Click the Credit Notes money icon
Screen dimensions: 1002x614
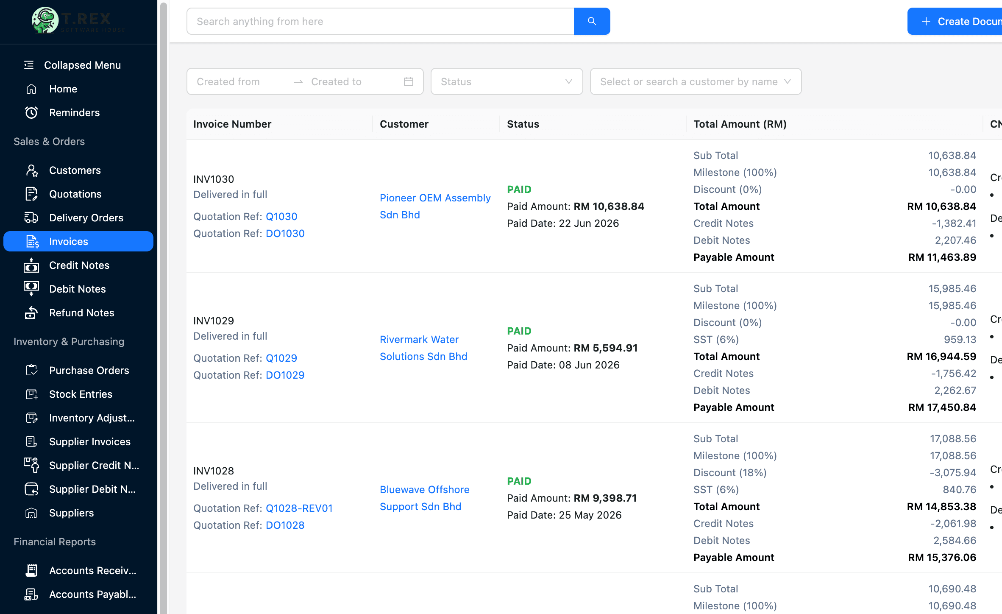[x=31, y=265]
